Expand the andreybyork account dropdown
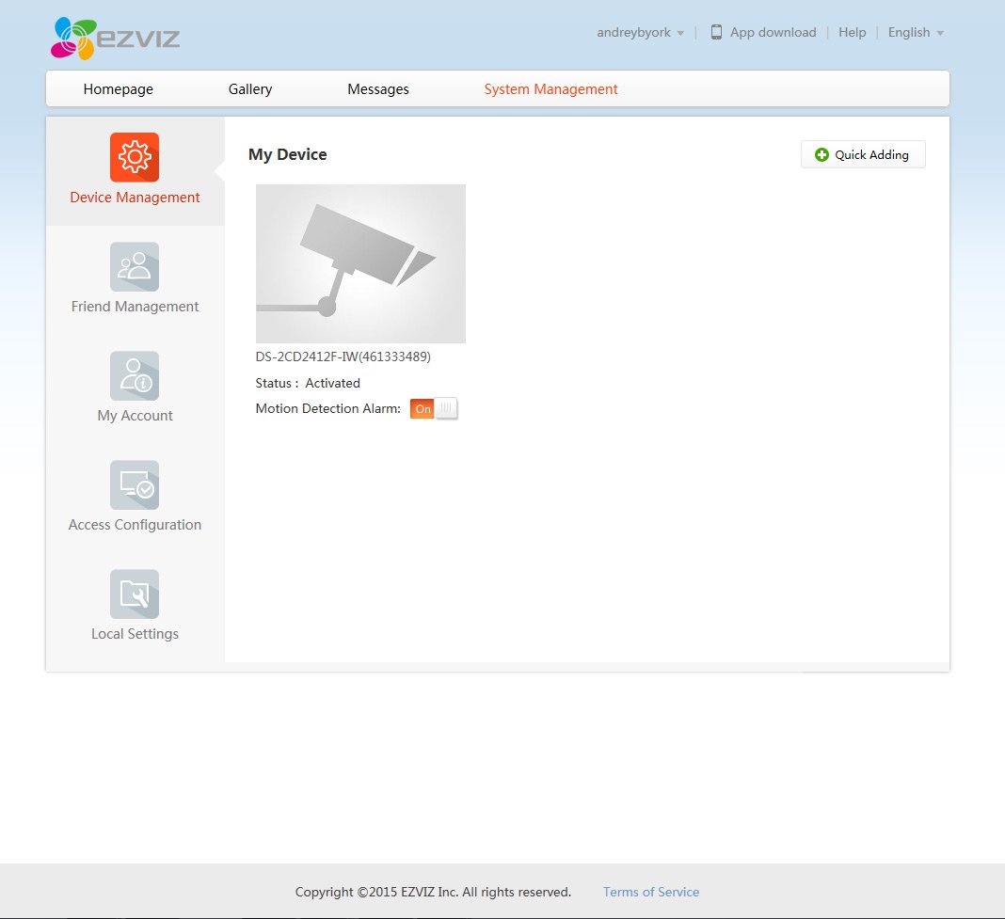This screenshot has width=1005, height=919. click(x=640, y=32)
